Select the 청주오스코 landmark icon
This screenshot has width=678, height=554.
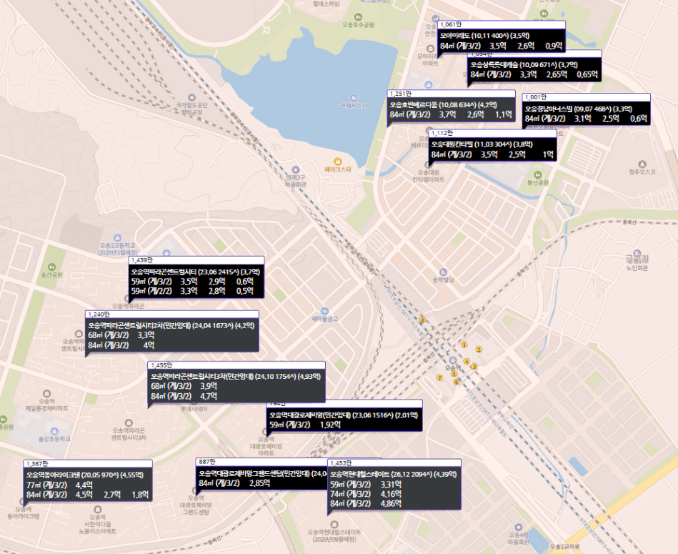click(x=642, y=164)
